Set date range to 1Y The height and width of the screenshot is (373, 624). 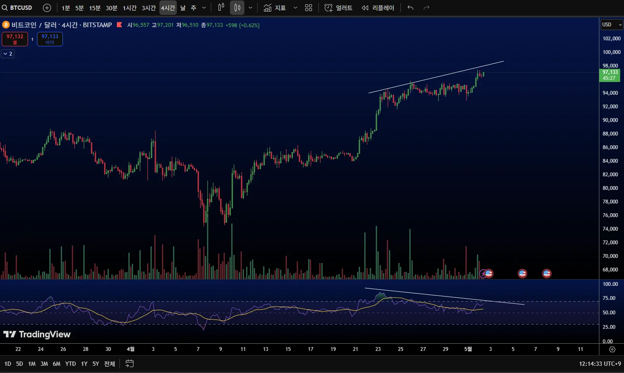[x=84, y=364]
